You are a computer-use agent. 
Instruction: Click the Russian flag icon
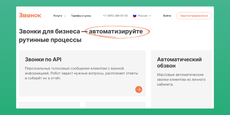[135, 16]
